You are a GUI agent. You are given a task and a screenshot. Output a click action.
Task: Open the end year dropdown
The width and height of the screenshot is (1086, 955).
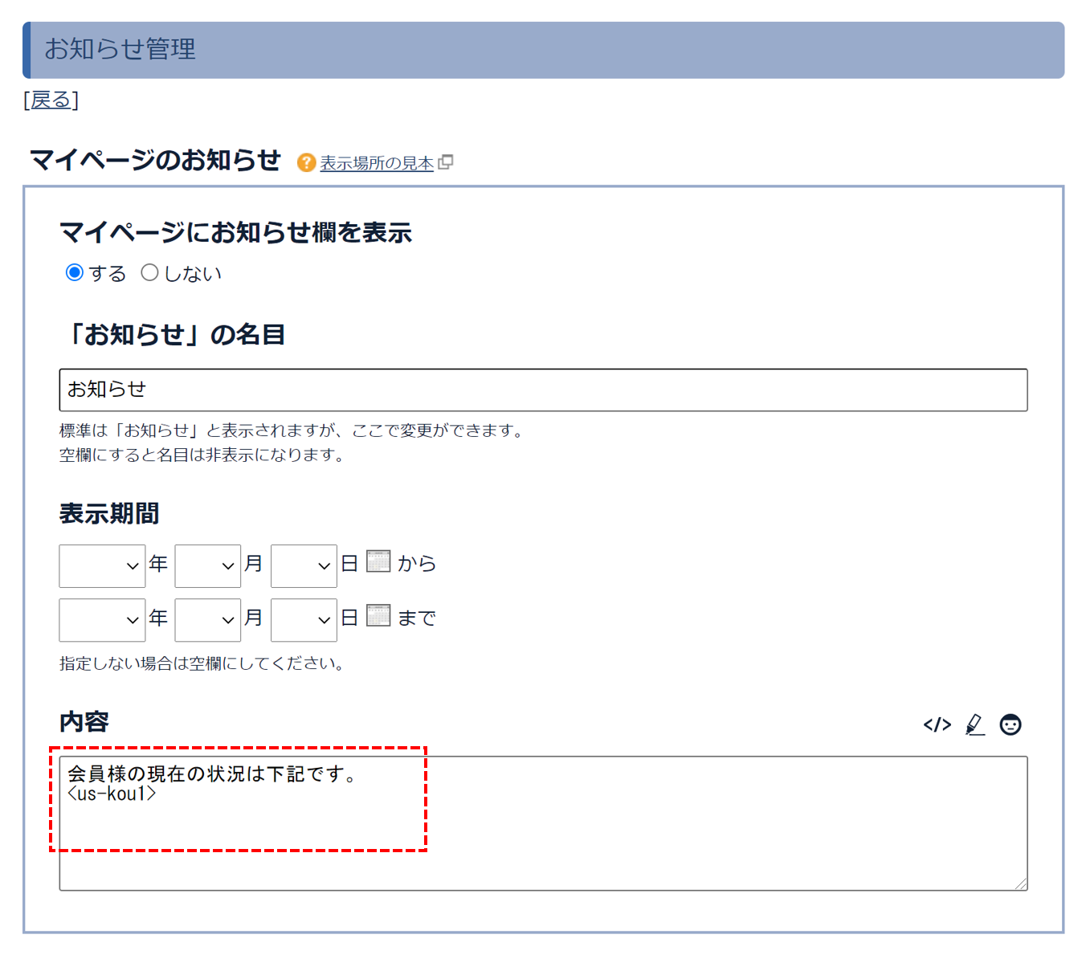coord(101,619)
